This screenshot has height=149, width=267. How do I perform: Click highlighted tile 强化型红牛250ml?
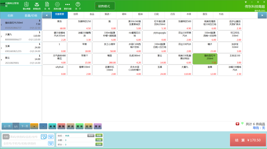coord(205,59)
